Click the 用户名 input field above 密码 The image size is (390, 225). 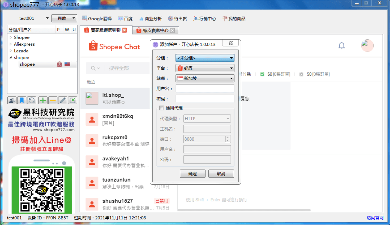tap(205, 88)
